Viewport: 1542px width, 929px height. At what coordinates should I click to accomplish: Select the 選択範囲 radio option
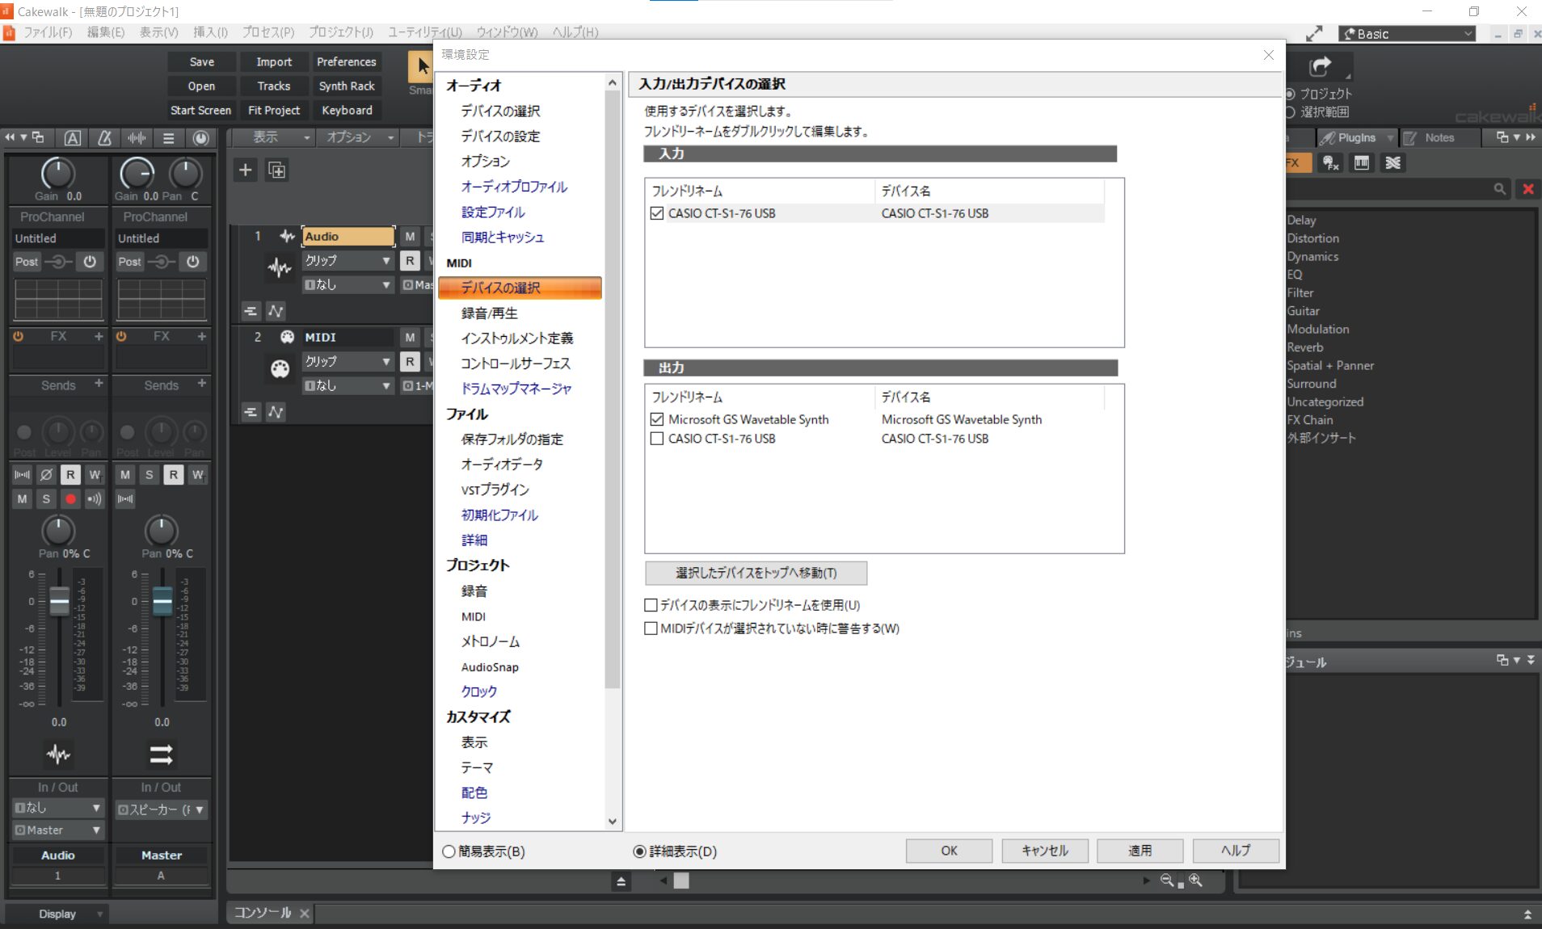(1290, 112)
